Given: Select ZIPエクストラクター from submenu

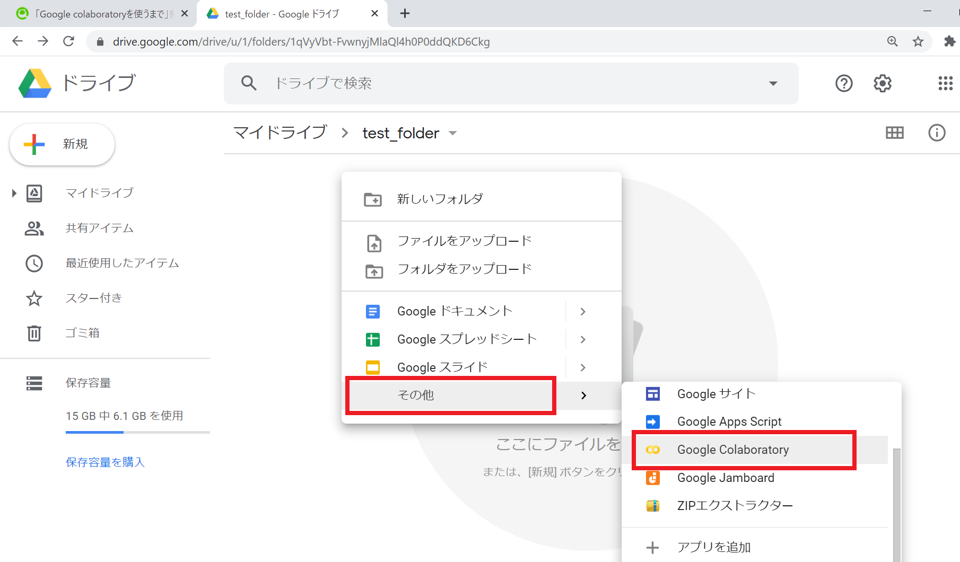Looking at the screenshot, I should (755, 506).
